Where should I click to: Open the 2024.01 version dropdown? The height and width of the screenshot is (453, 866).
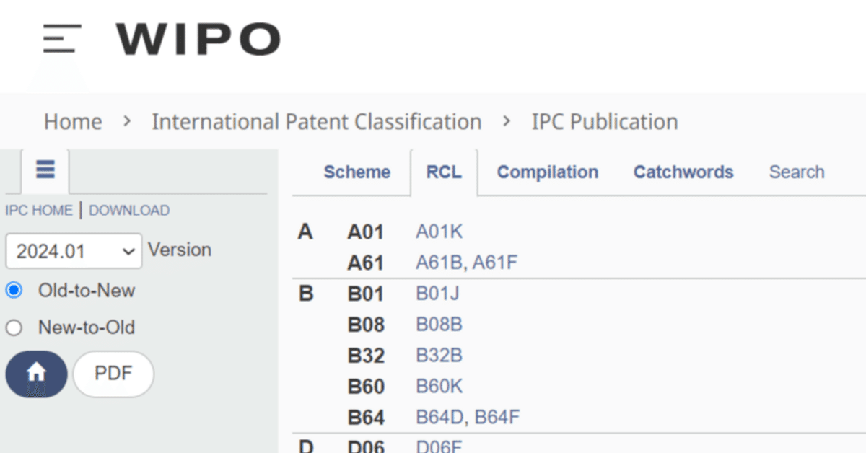coord(74,251)
